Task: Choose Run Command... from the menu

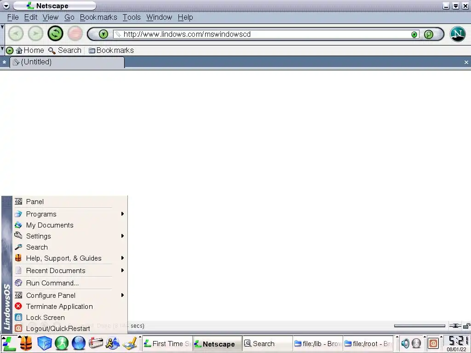Action: pyautogui.click(x=70, y=283)
